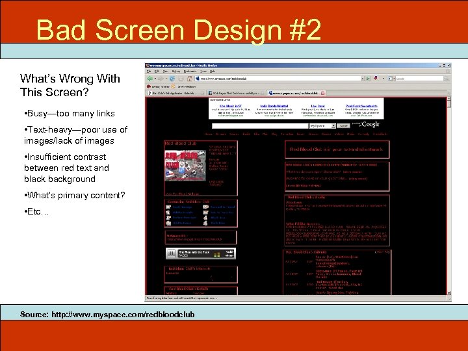Viewport: 468px width, 351px height.
Task: Click the Send Message link text
Action: [183, 207]
